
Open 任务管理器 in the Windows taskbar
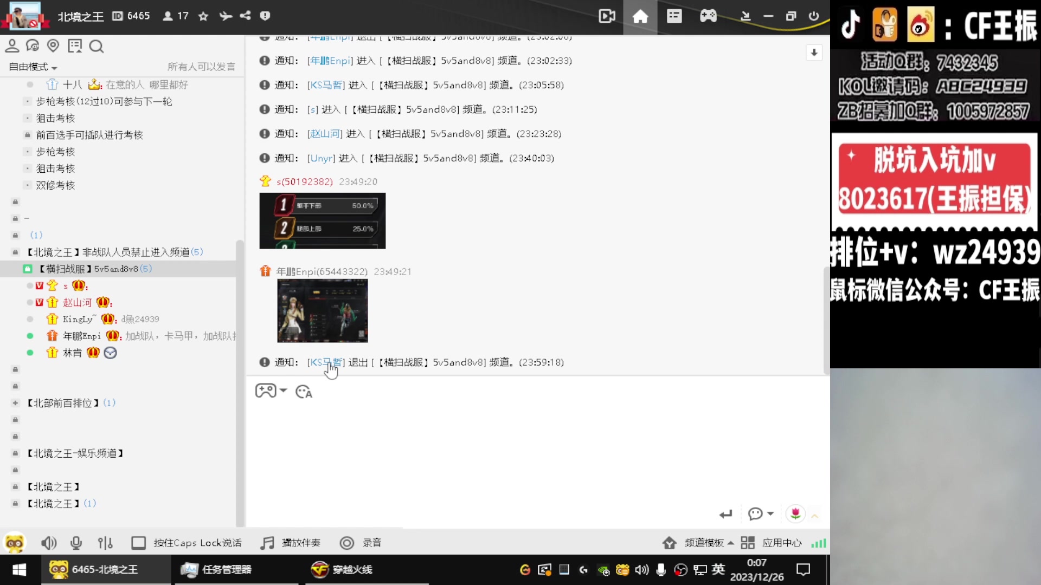[x=217, y=569]
